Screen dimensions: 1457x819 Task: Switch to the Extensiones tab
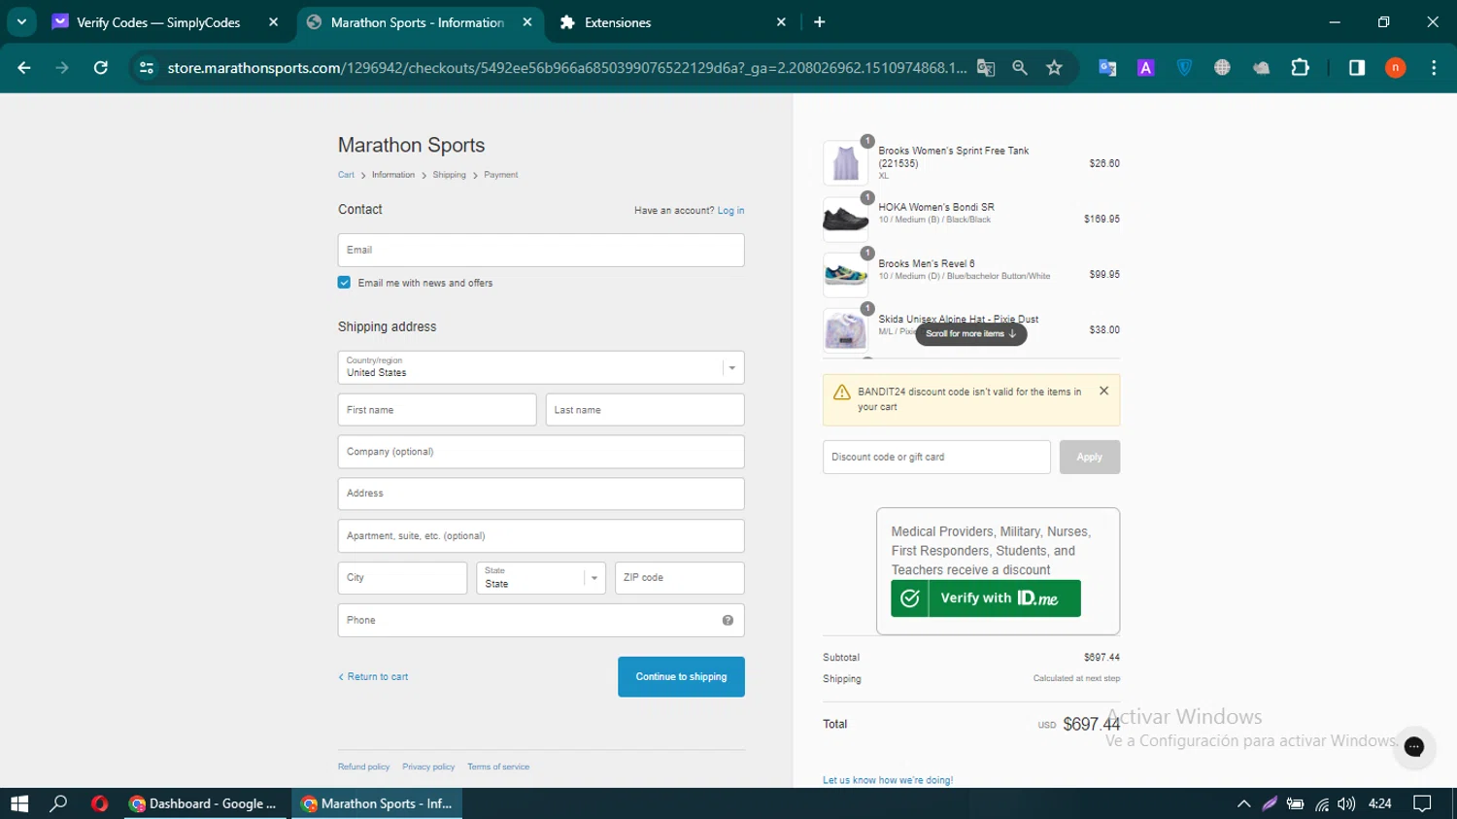[618, 22]
